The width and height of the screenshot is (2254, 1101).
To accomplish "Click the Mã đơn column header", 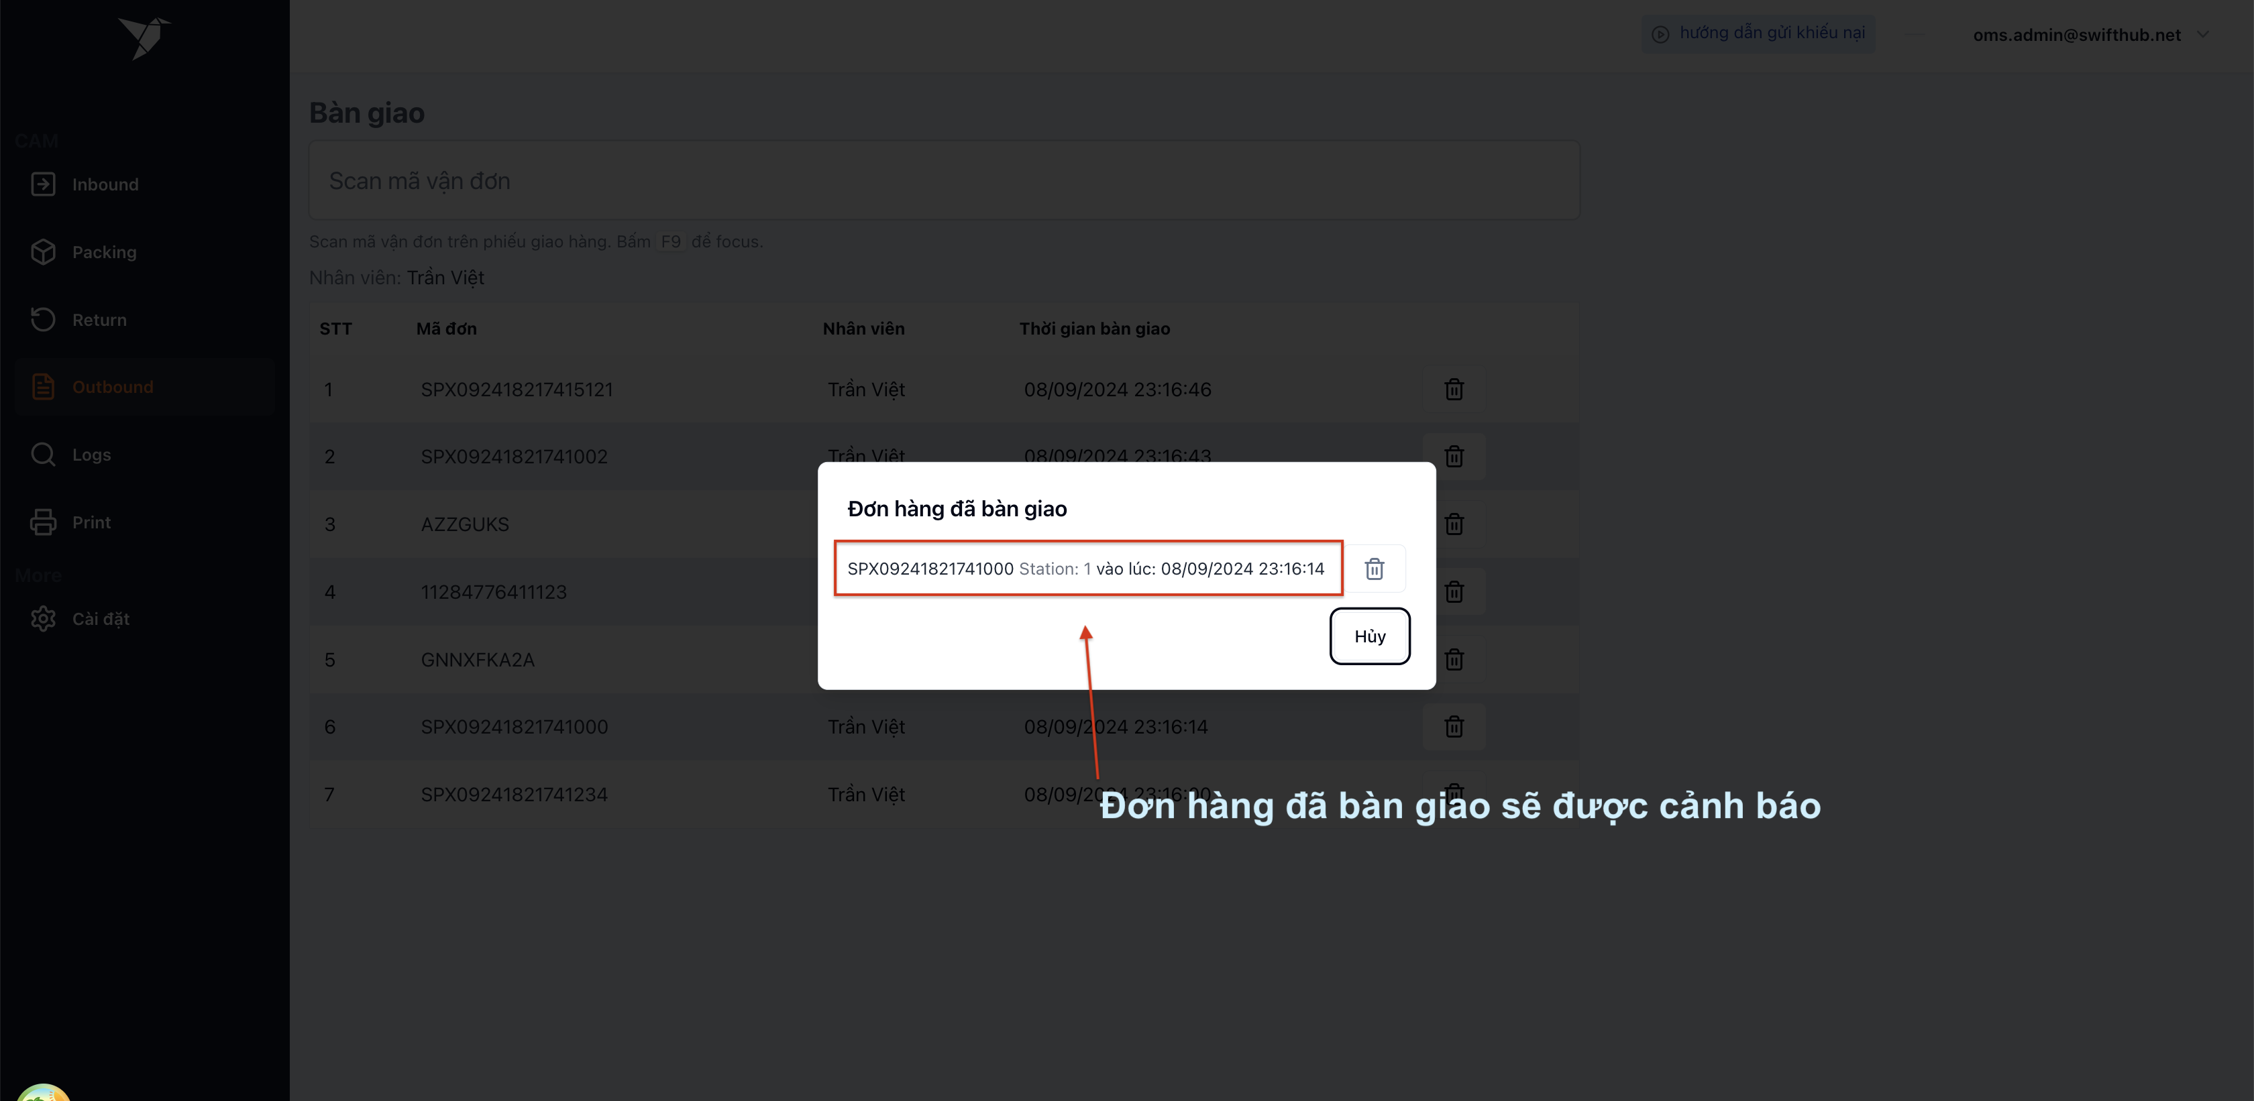I will click(446, 329).
